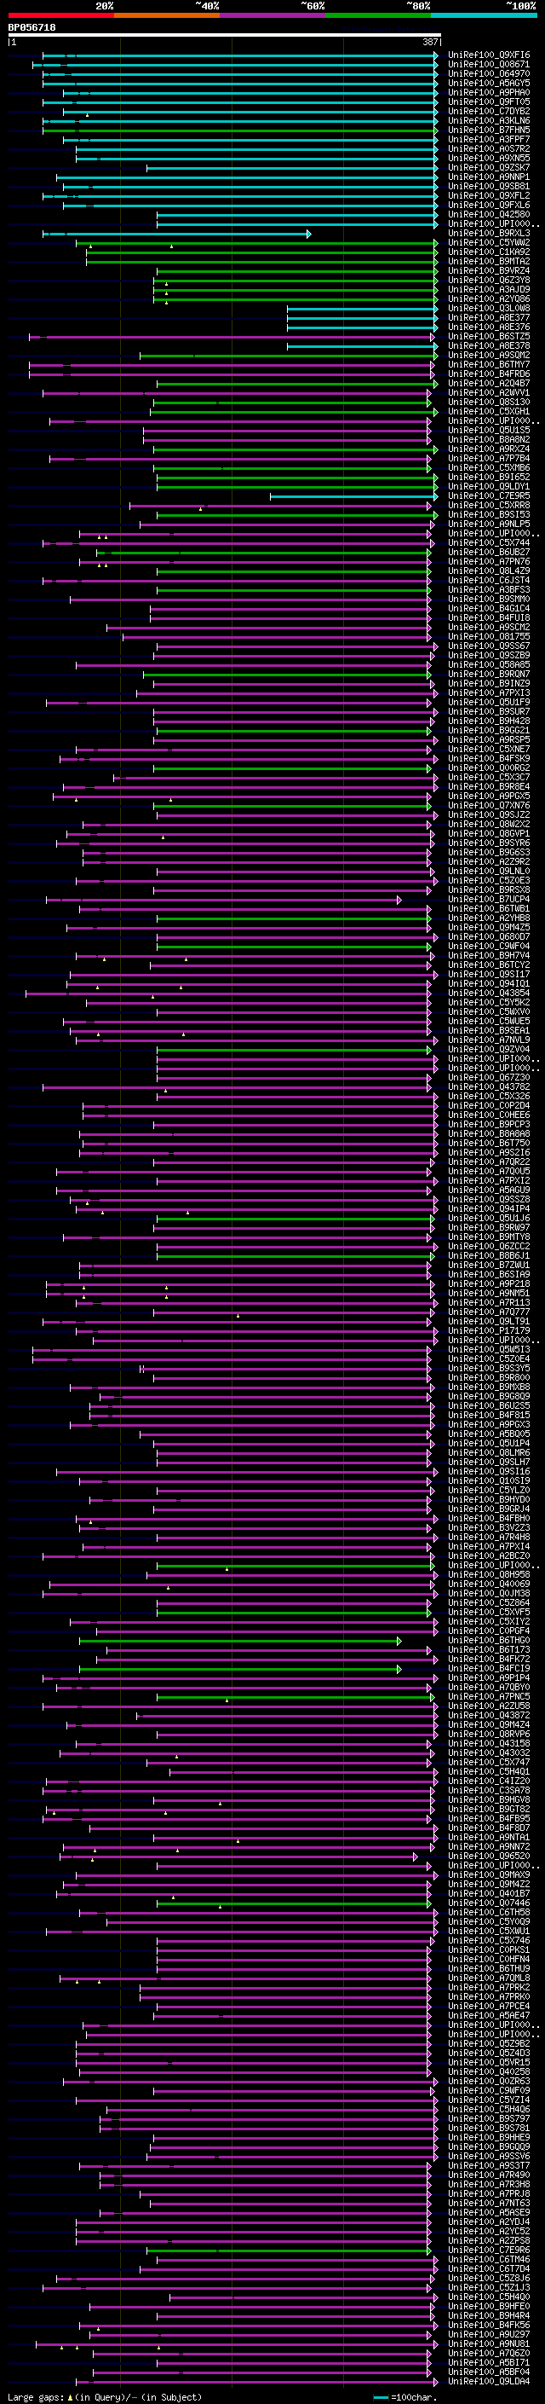Select hit label UniRef100_A9SQM2
The height and width of the screenshot is (2404, 545).
pos(489,356)
